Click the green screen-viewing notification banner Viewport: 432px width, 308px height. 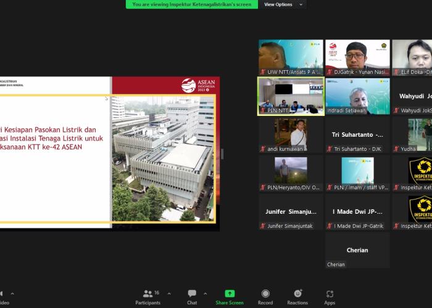tap(192, 4)
